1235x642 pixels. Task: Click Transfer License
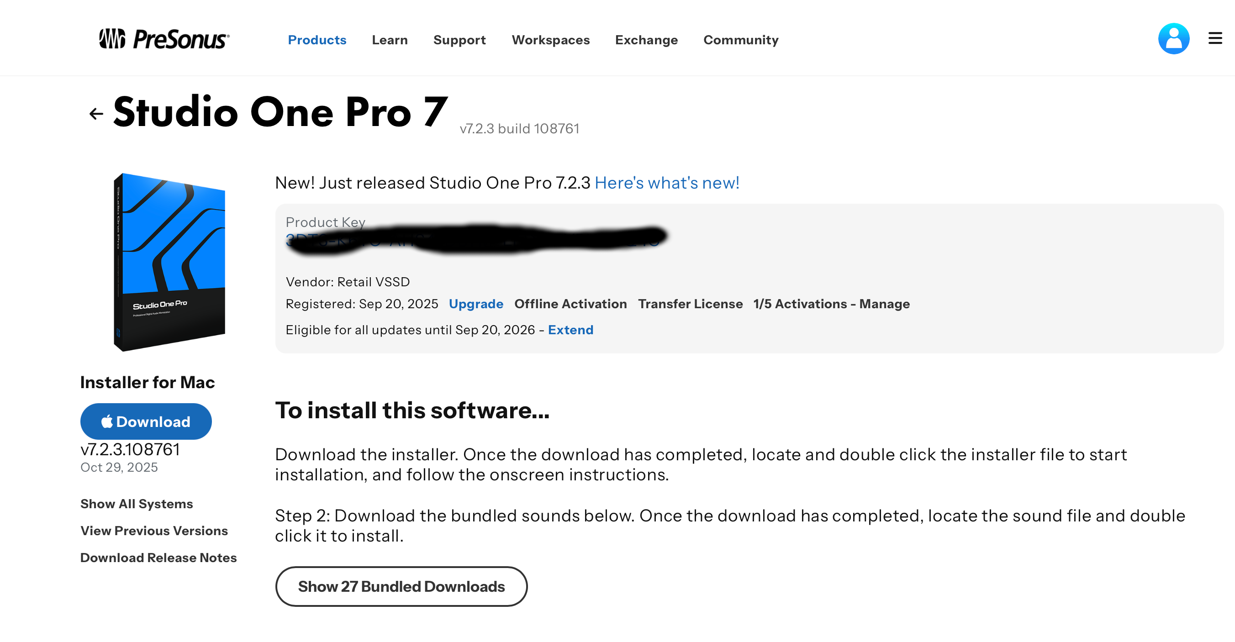691,304
